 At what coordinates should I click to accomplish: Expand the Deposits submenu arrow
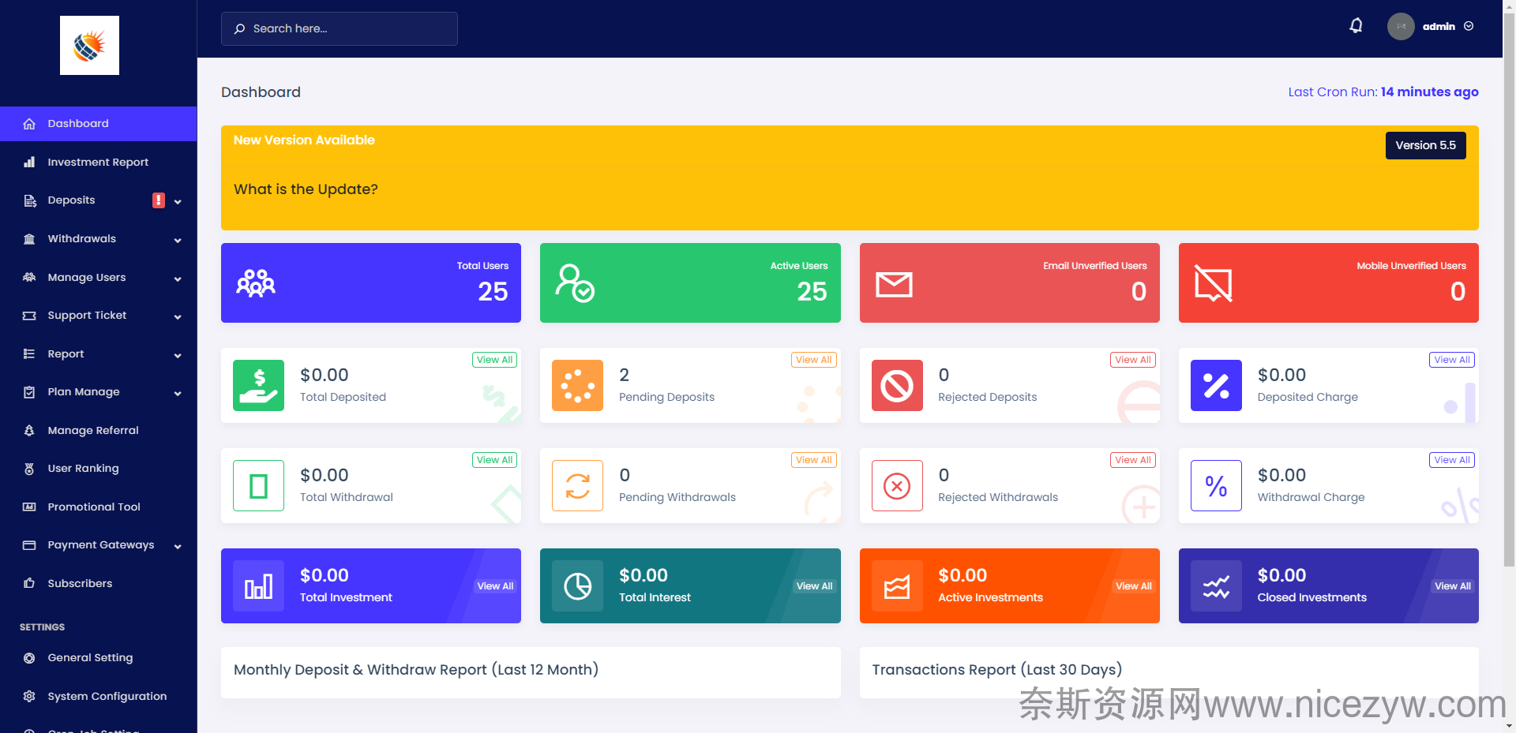(x=178, y=202)
